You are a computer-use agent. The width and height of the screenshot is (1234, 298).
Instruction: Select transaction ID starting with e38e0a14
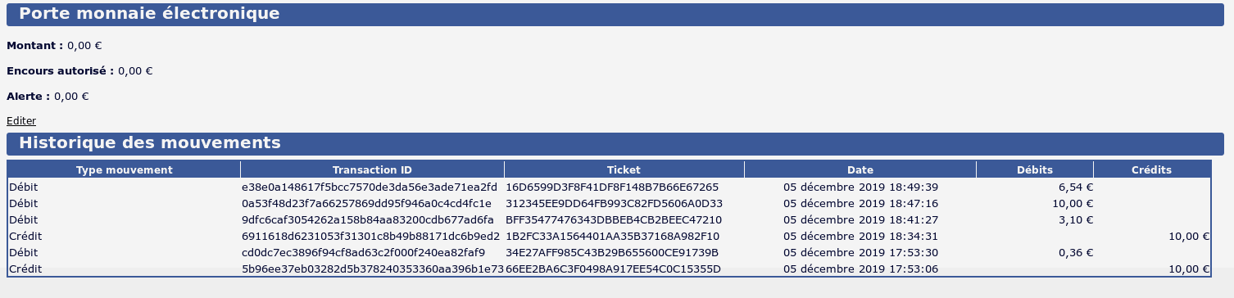tap(370, 187)
